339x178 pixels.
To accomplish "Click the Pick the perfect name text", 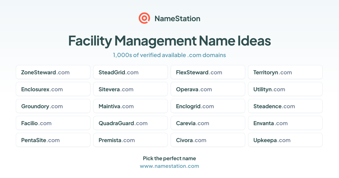I will point(169,158).
